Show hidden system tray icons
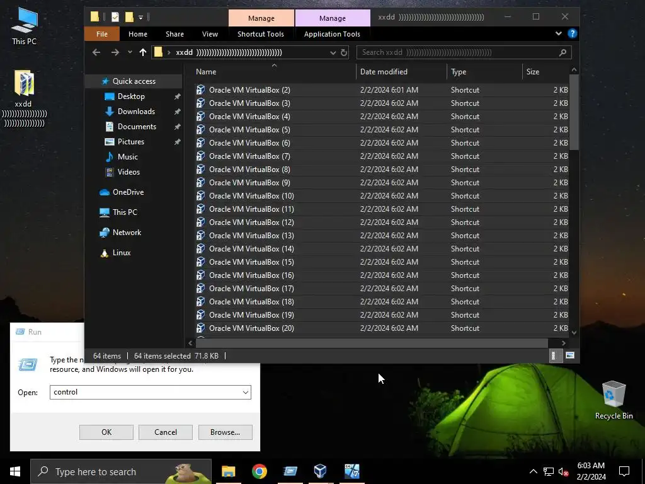The image size is (645, 484). tap(533, 471)
